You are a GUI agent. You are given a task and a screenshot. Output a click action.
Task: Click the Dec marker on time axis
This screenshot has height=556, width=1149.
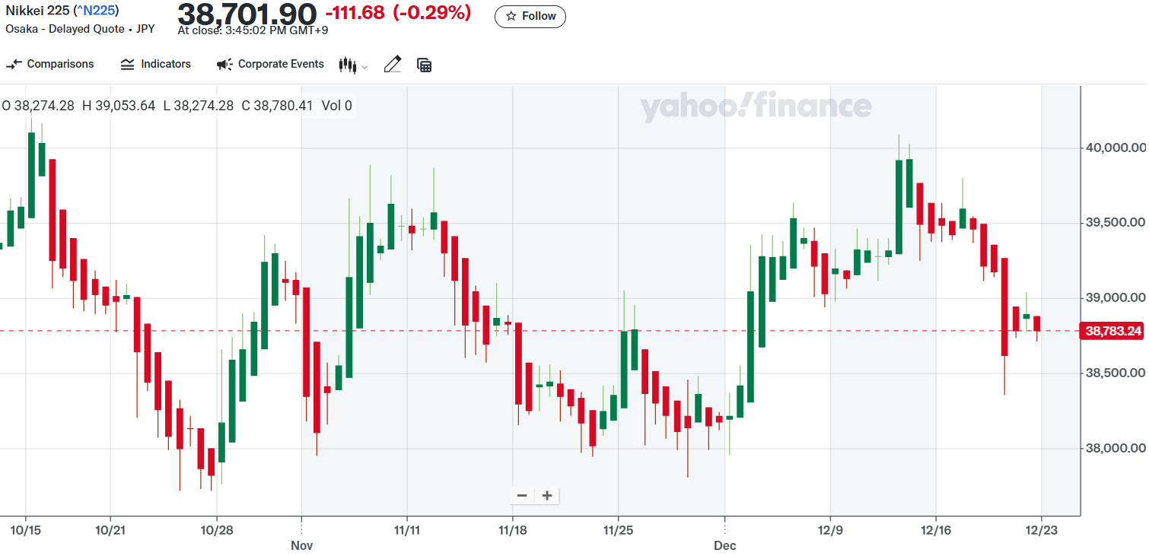(x=724, y=545)
